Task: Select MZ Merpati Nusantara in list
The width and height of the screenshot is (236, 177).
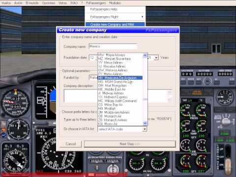Action: click(x=120, y=59)
